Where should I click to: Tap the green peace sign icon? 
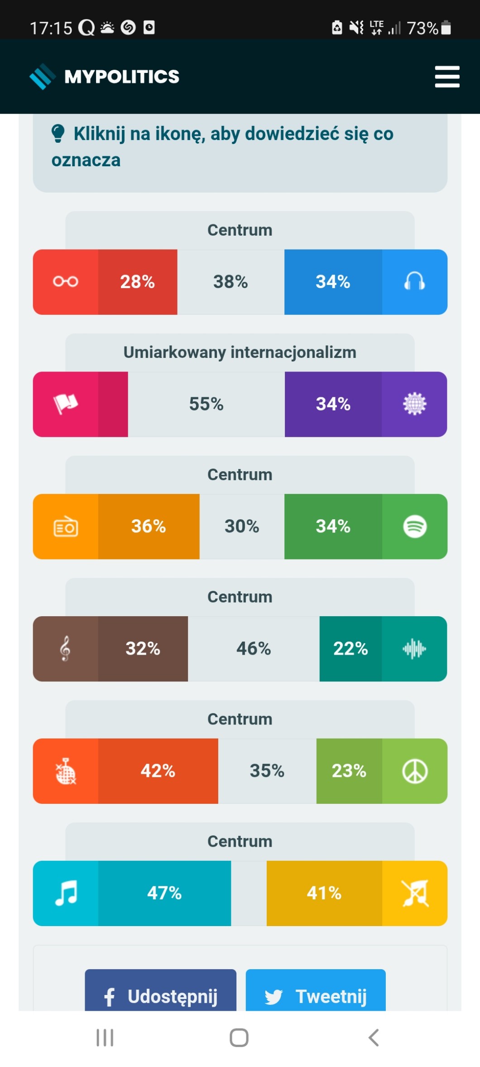click(414, 771)
